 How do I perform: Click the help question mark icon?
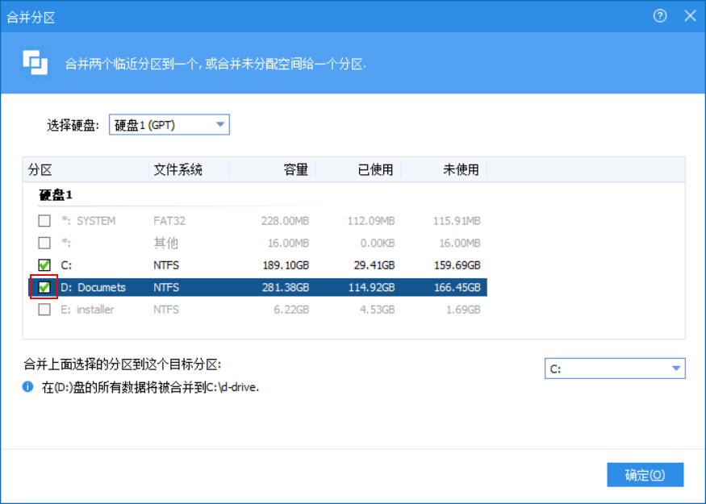coord(660,16)
